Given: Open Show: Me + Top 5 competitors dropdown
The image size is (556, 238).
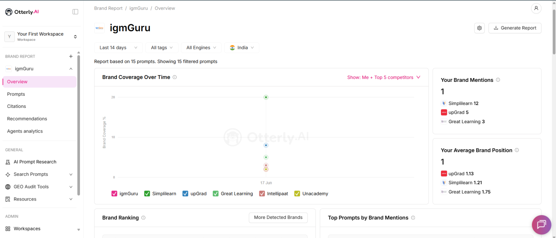Looking at the screenshot, I should (x=384, y=77).
